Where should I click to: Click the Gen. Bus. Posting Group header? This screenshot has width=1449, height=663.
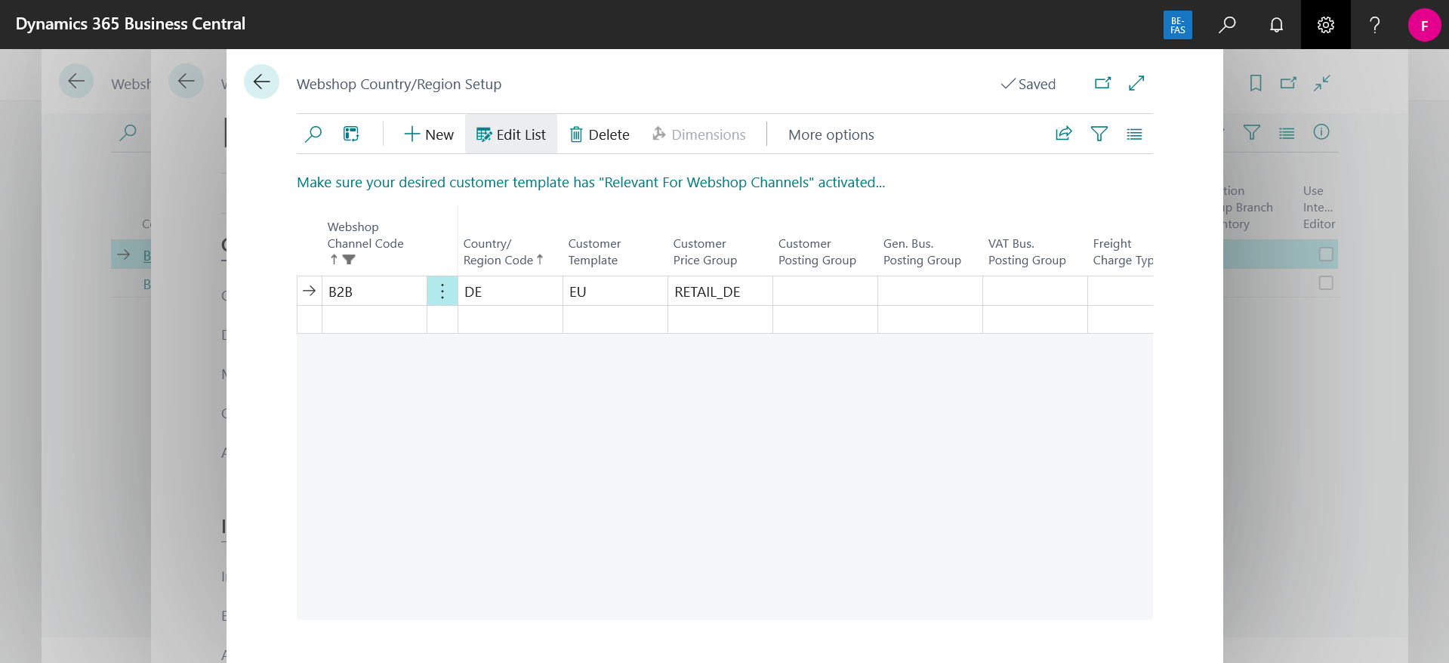coord(922,251)
